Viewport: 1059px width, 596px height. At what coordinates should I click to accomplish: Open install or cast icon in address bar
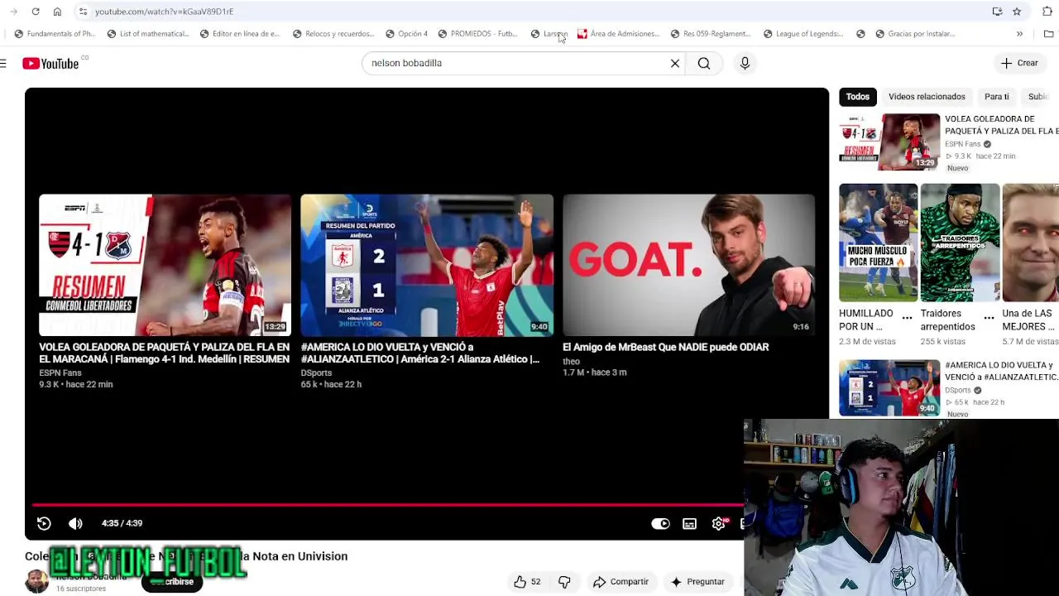(x=997, y=12)
